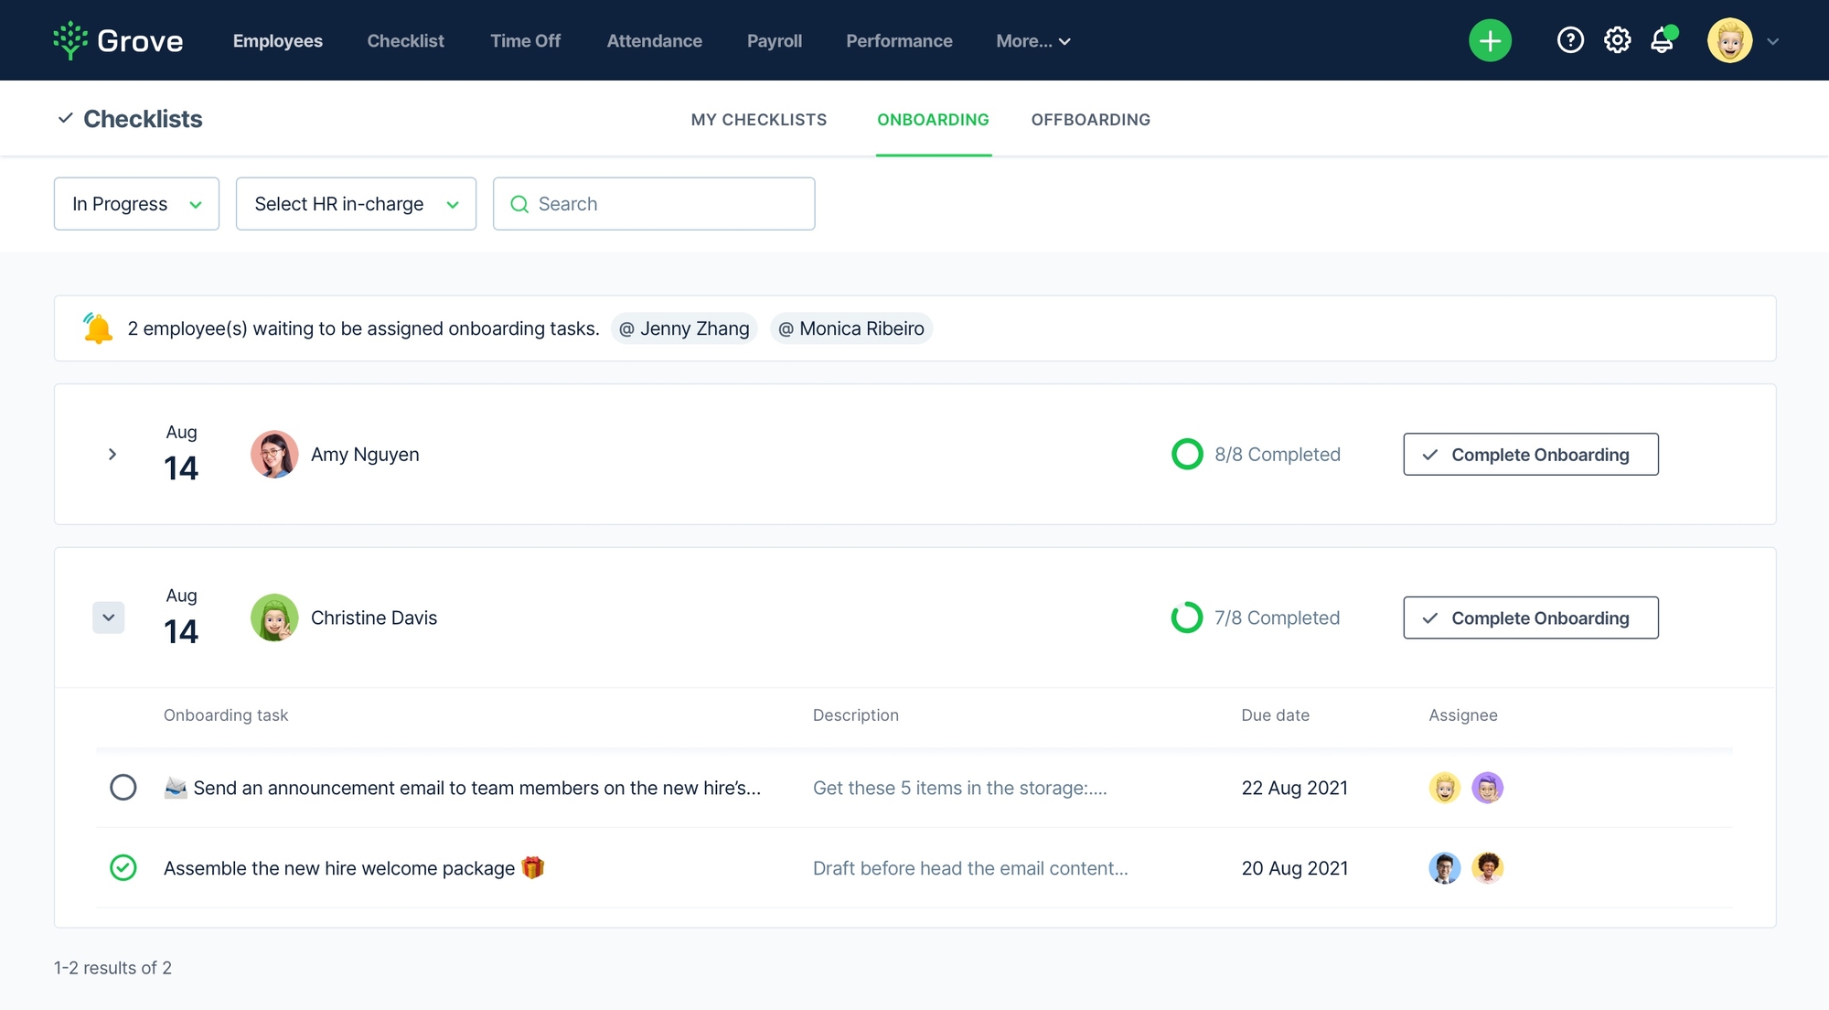Click the Jenny Zhang mention tag
This screenshot has width=1829, height=1010.
pos(684,328)
